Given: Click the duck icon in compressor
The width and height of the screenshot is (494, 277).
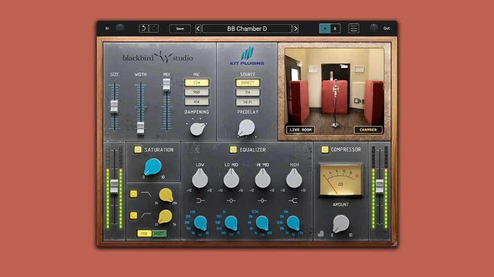Looking at the screenshot, I should pyautogui.click(x=321, y=234).
